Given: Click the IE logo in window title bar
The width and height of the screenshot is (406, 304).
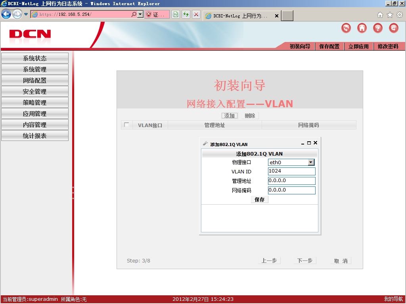Looking at the screenshot, I should tap(4, 4).
